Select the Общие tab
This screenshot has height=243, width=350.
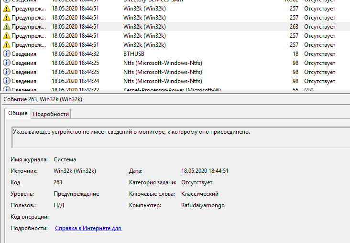tap(18, 113)
